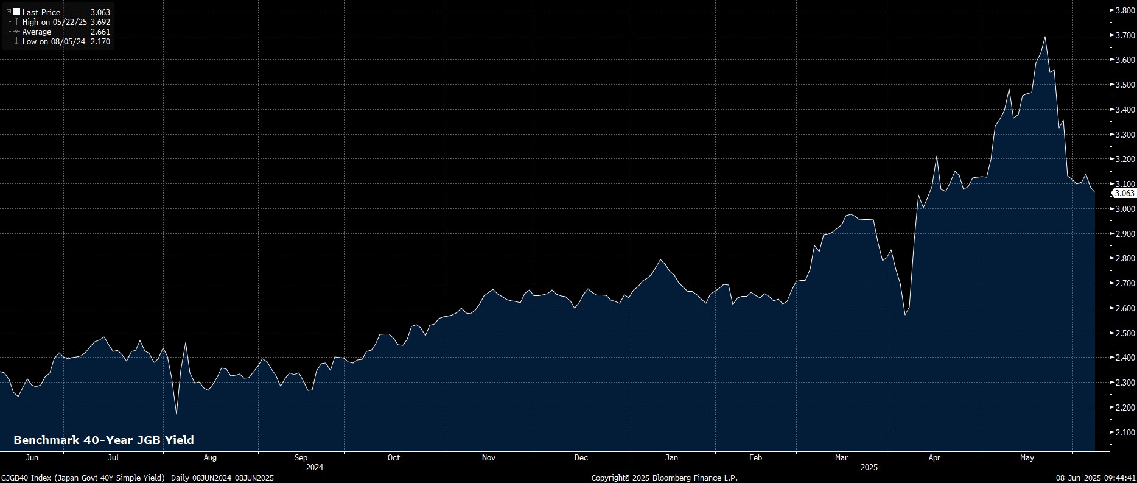Viewport: 1137px width, 483px height.
Task: Click the Jan month label on x-axis
Action: pos(671,457)
